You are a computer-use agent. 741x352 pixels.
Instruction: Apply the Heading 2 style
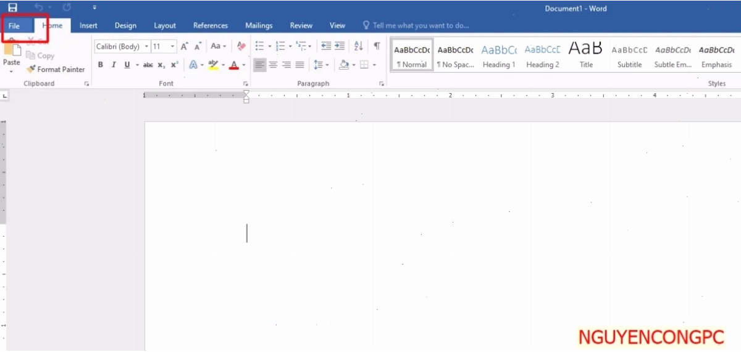[x=543, y=55]
